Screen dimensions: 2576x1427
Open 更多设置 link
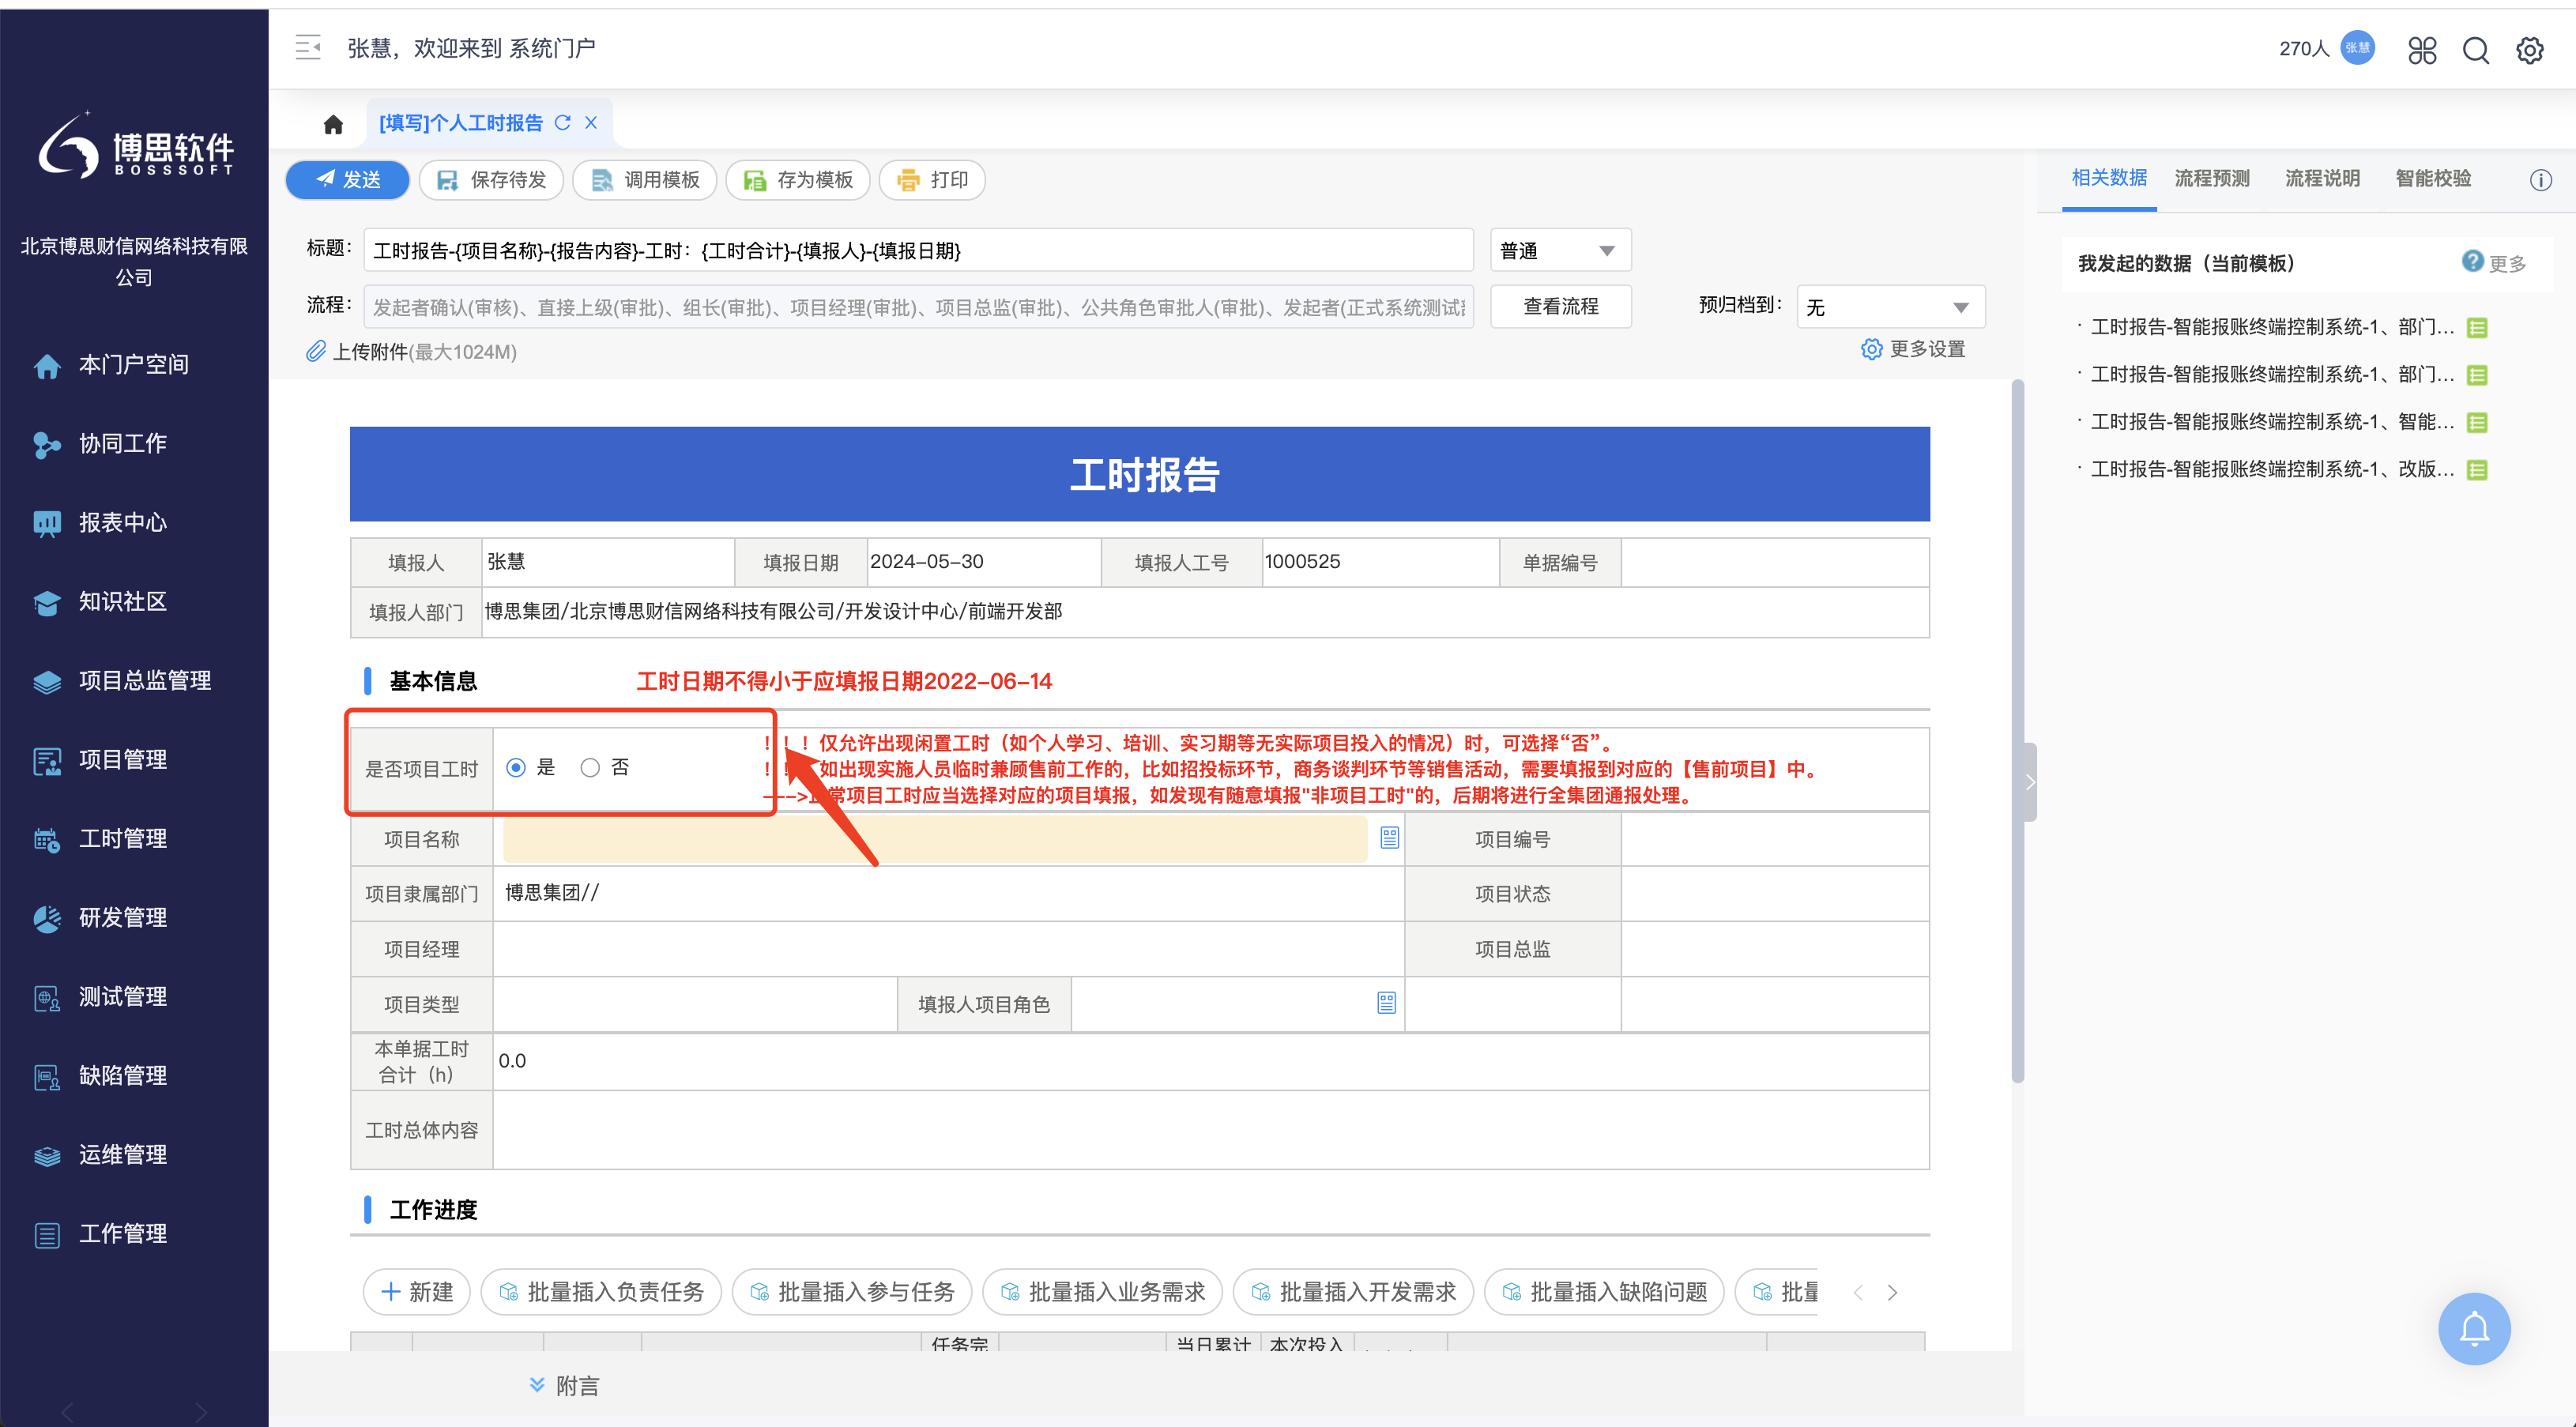point(1913,349)
